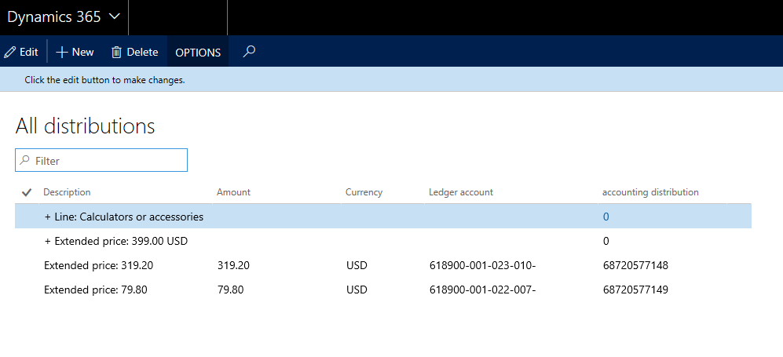783x357 pixels.
Task: Select the Extended price: 319.20 row
Action: 98,265
